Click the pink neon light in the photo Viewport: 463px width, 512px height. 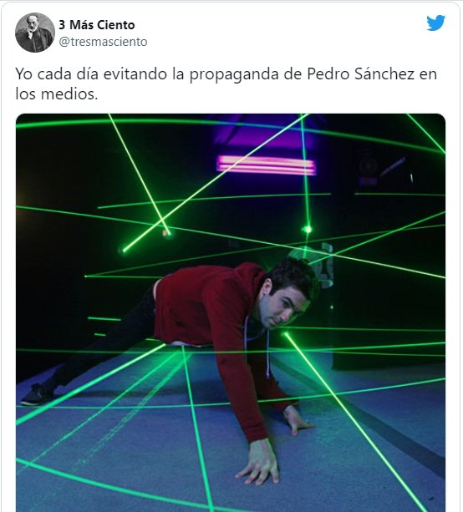pos(267,165)
